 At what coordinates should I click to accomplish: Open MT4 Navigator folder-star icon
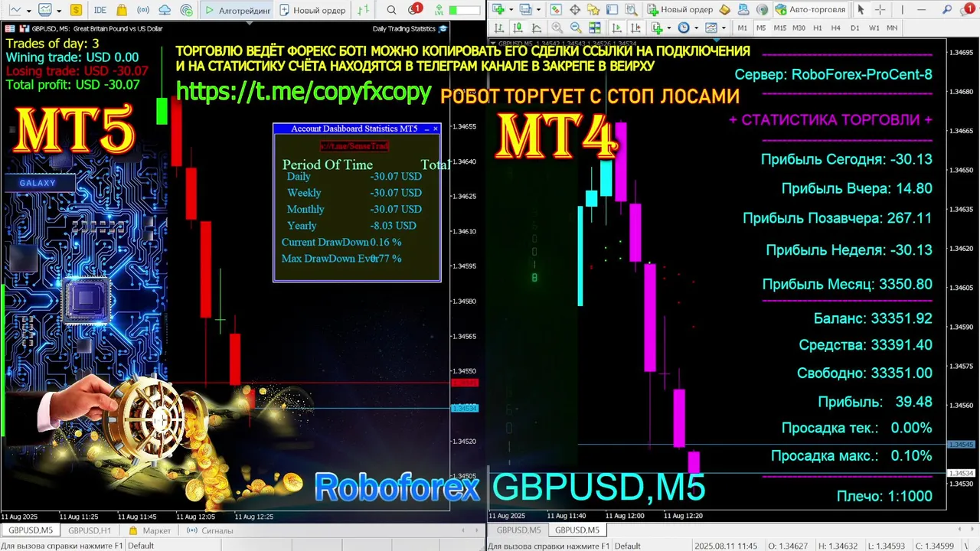point(593,9)
